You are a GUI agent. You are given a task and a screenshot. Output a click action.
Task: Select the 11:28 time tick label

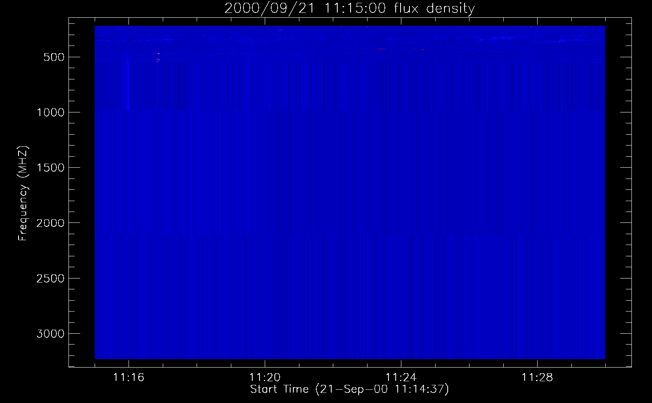pos(537,378)
